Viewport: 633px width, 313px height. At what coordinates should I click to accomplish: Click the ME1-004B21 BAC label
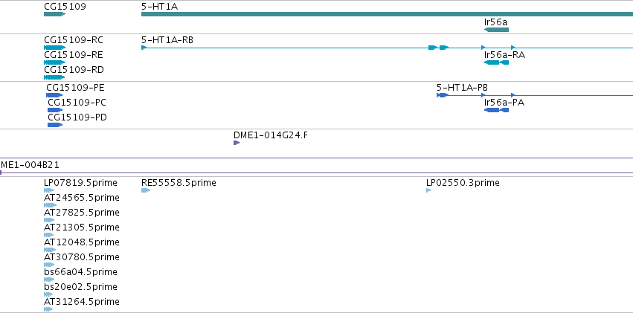[30, 165]
